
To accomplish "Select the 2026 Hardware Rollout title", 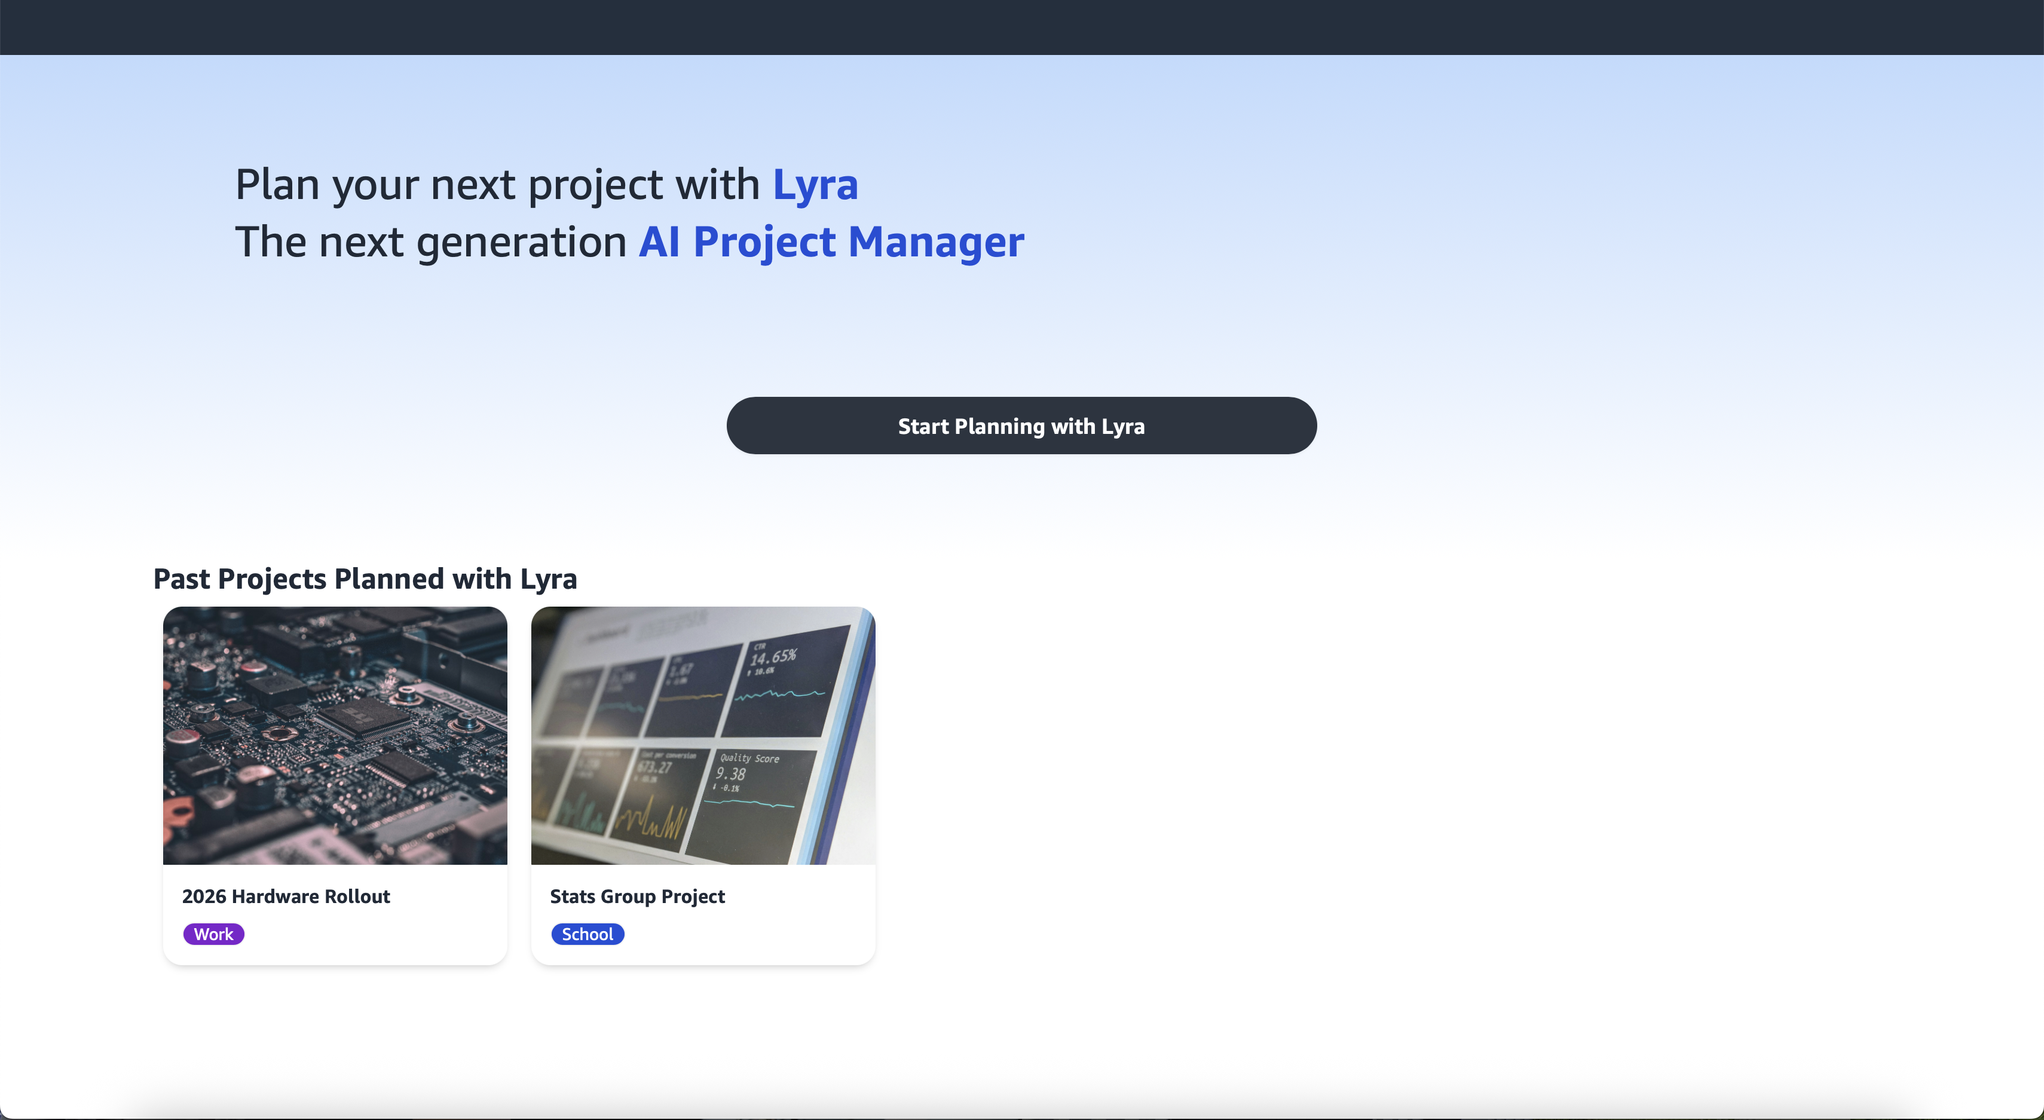I will pyautogui.click(x=286, y=896).
